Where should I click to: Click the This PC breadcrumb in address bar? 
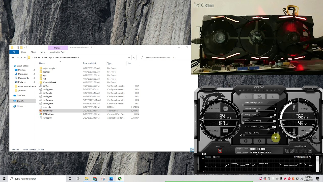pyautogui.click(x=37, y=57)
